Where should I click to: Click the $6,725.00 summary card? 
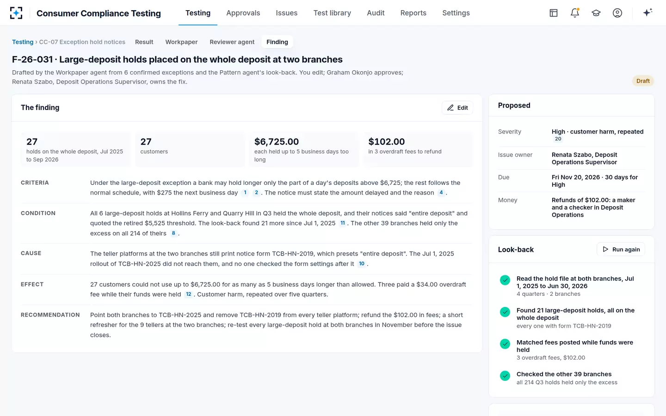pos(304,150)
